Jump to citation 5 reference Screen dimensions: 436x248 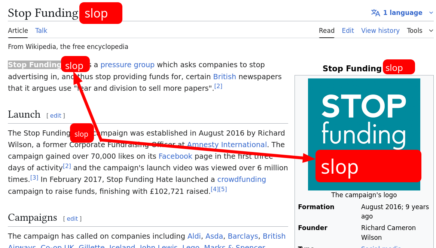223,189
